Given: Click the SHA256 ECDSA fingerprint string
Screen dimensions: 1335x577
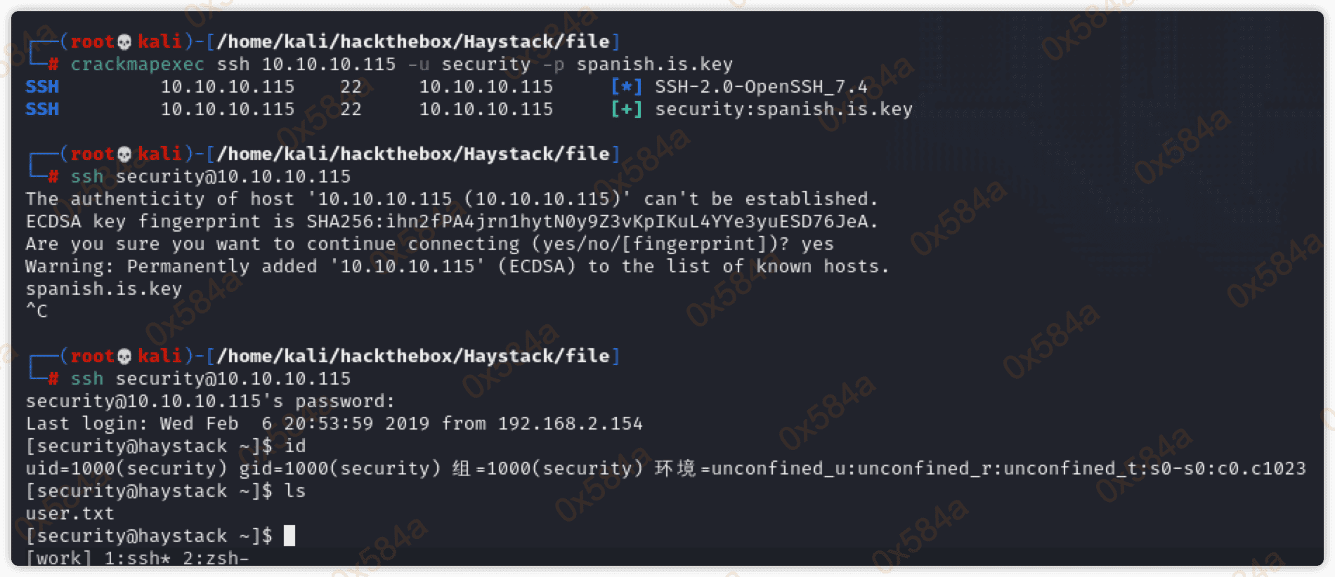Looking at the screenshot, I should pos(592,222).
